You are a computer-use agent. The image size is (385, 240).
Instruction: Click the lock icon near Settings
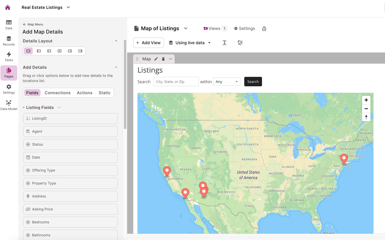264,28
